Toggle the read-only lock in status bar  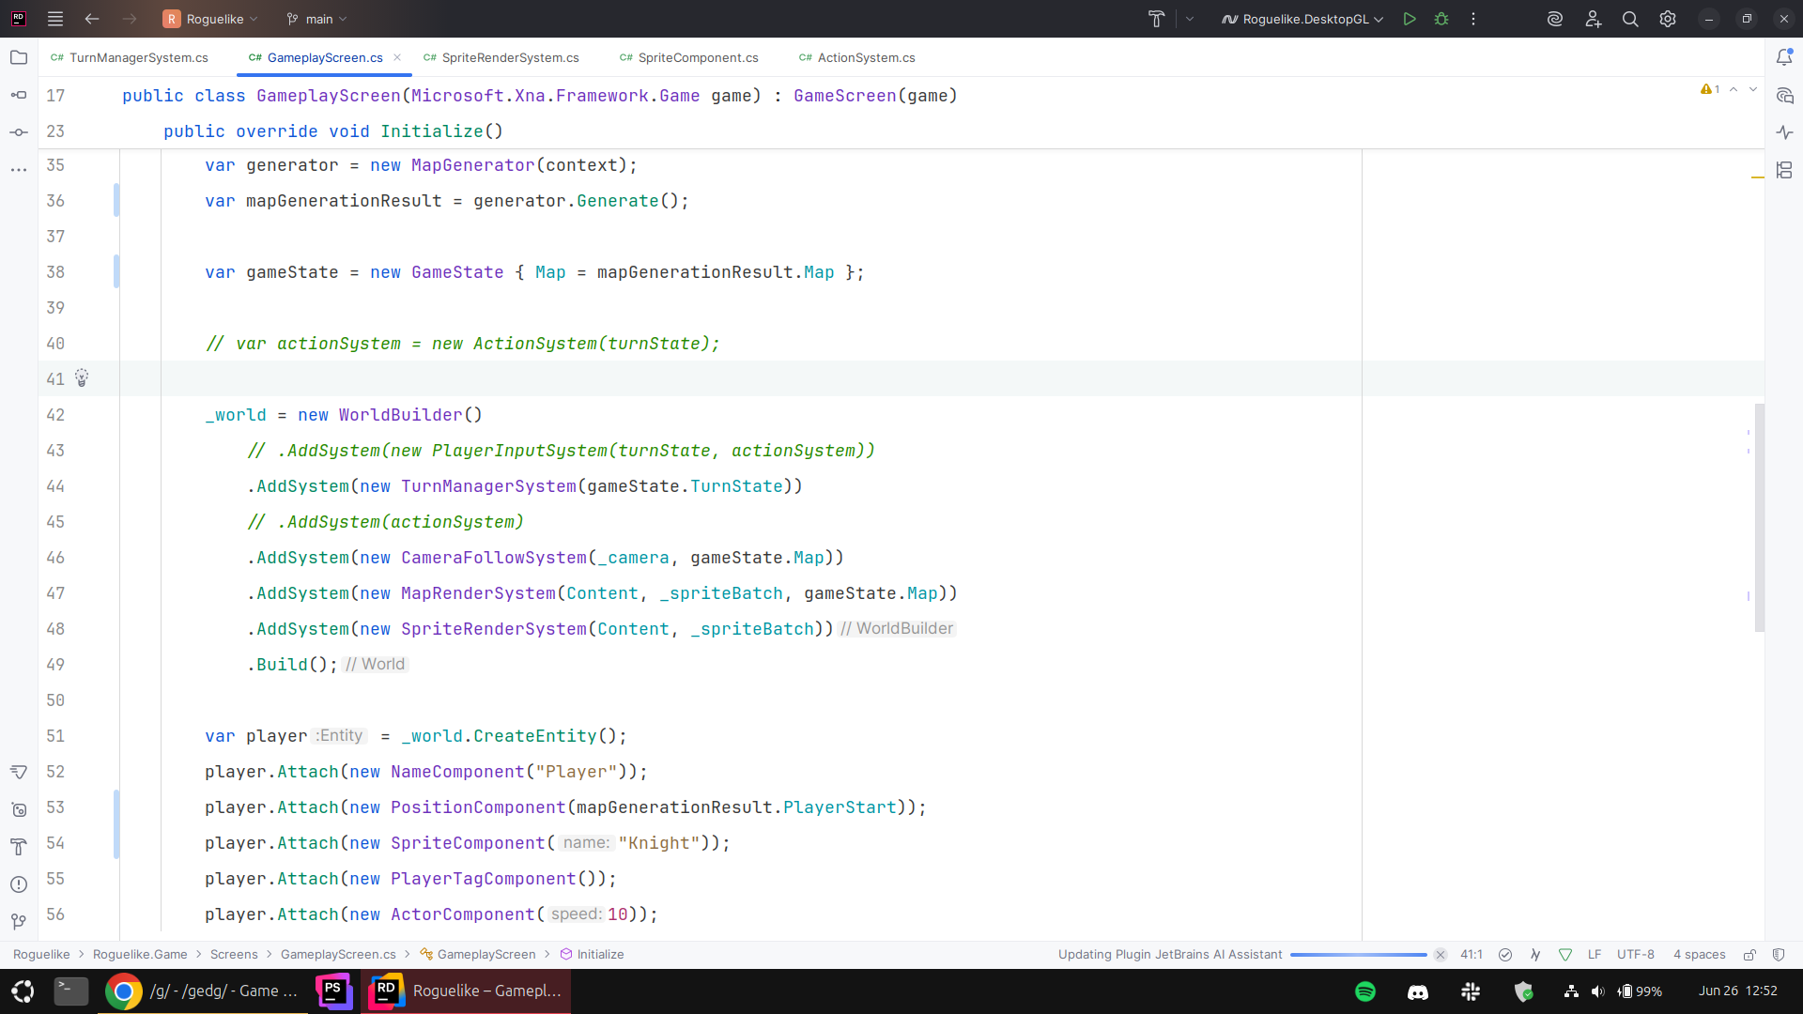coord(1749,955)
